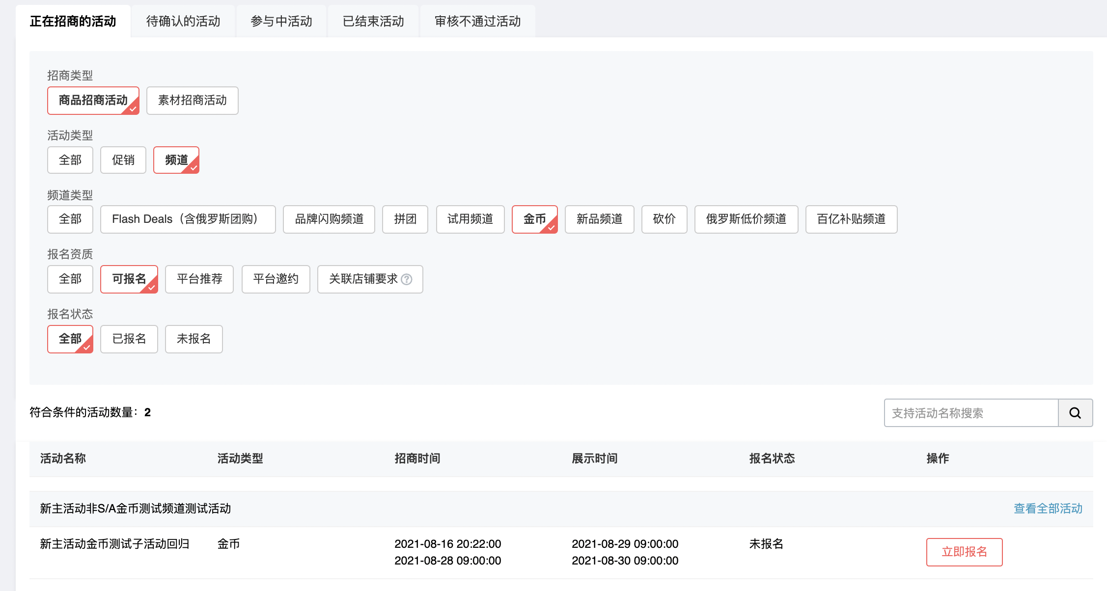Filter by 关联店铺要求
Screen dimensions: 1107x591
(370, 279)
